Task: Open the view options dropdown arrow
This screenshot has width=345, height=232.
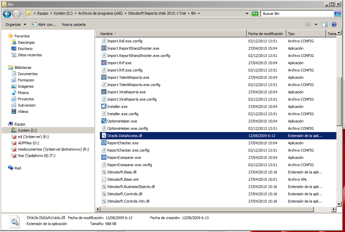Action: tap(316, 24)
